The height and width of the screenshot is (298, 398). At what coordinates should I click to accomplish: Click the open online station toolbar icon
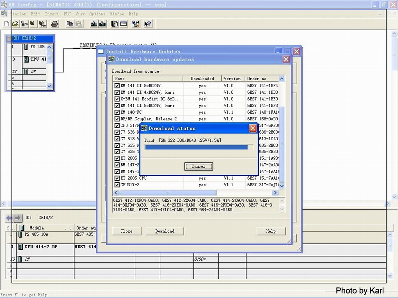(24, 24)
